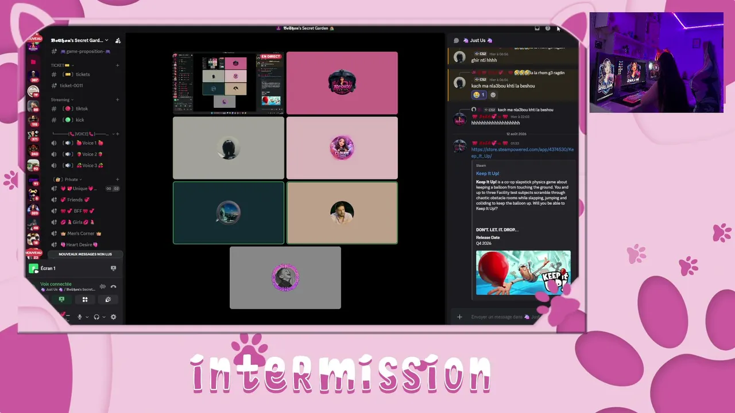The width and height of the screenshot is (735, 413).
Task: Toggle microphone mute
Action: (x=80, y=317)
